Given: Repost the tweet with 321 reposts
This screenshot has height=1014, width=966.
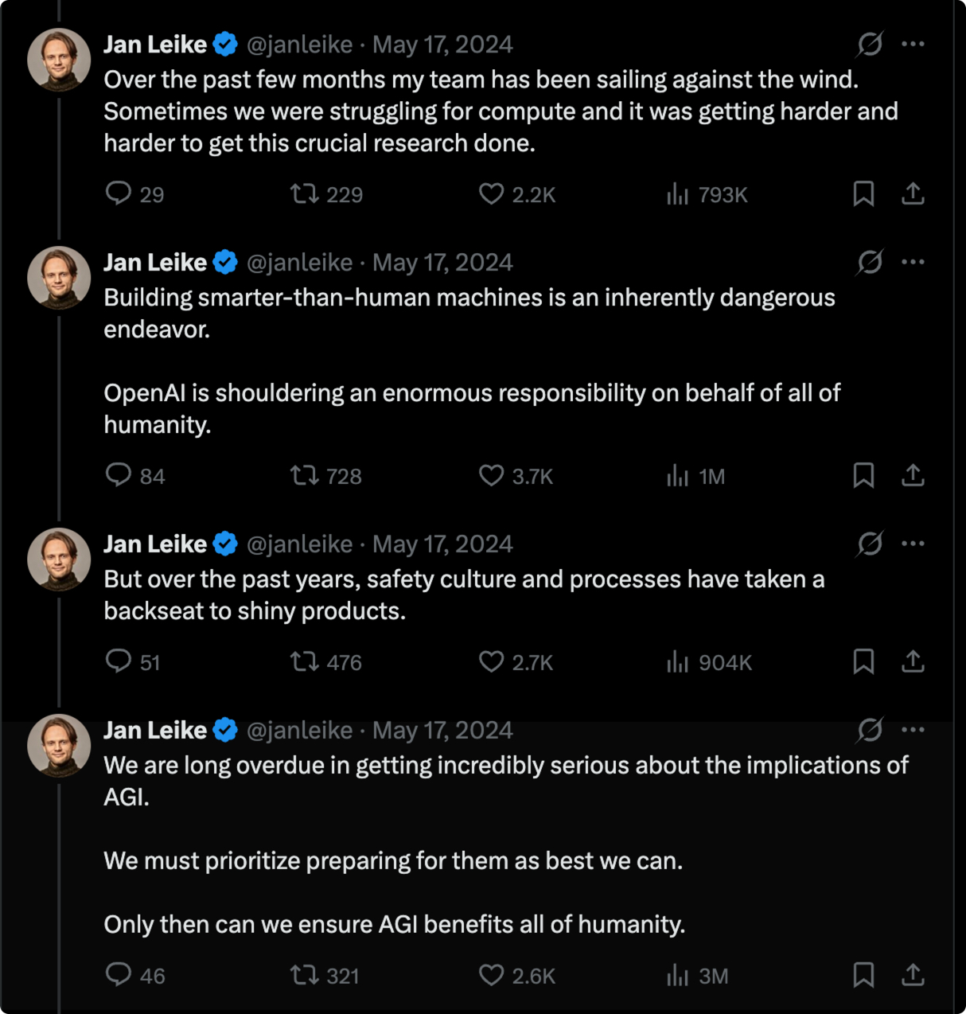Looking at the screenshot, I should coord(304,975).
